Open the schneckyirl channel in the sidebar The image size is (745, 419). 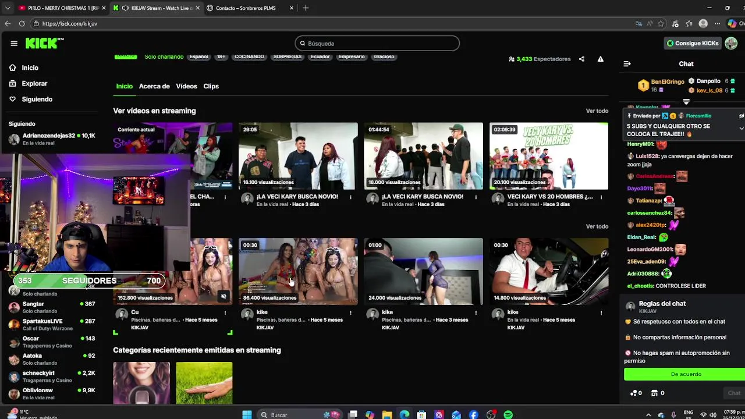coord(52,376)
